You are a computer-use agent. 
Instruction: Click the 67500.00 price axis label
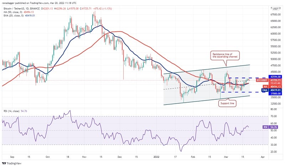[x=275, y=15]
